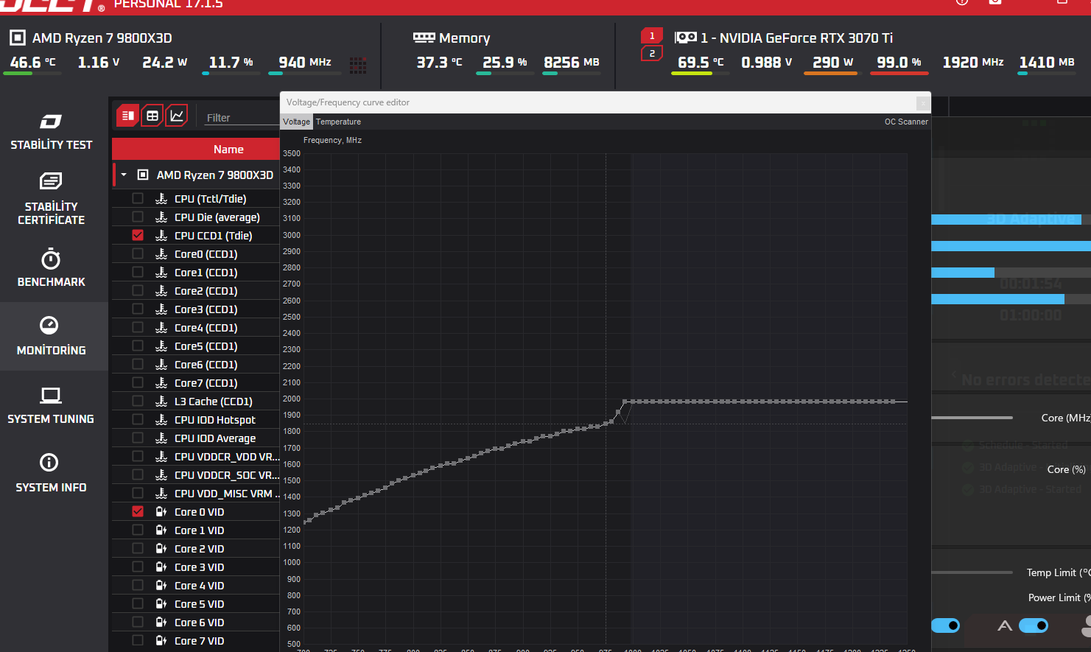
Task: Adjust the Core (MHz) slider
Action: pyautogui.click(x=972, y=418)
